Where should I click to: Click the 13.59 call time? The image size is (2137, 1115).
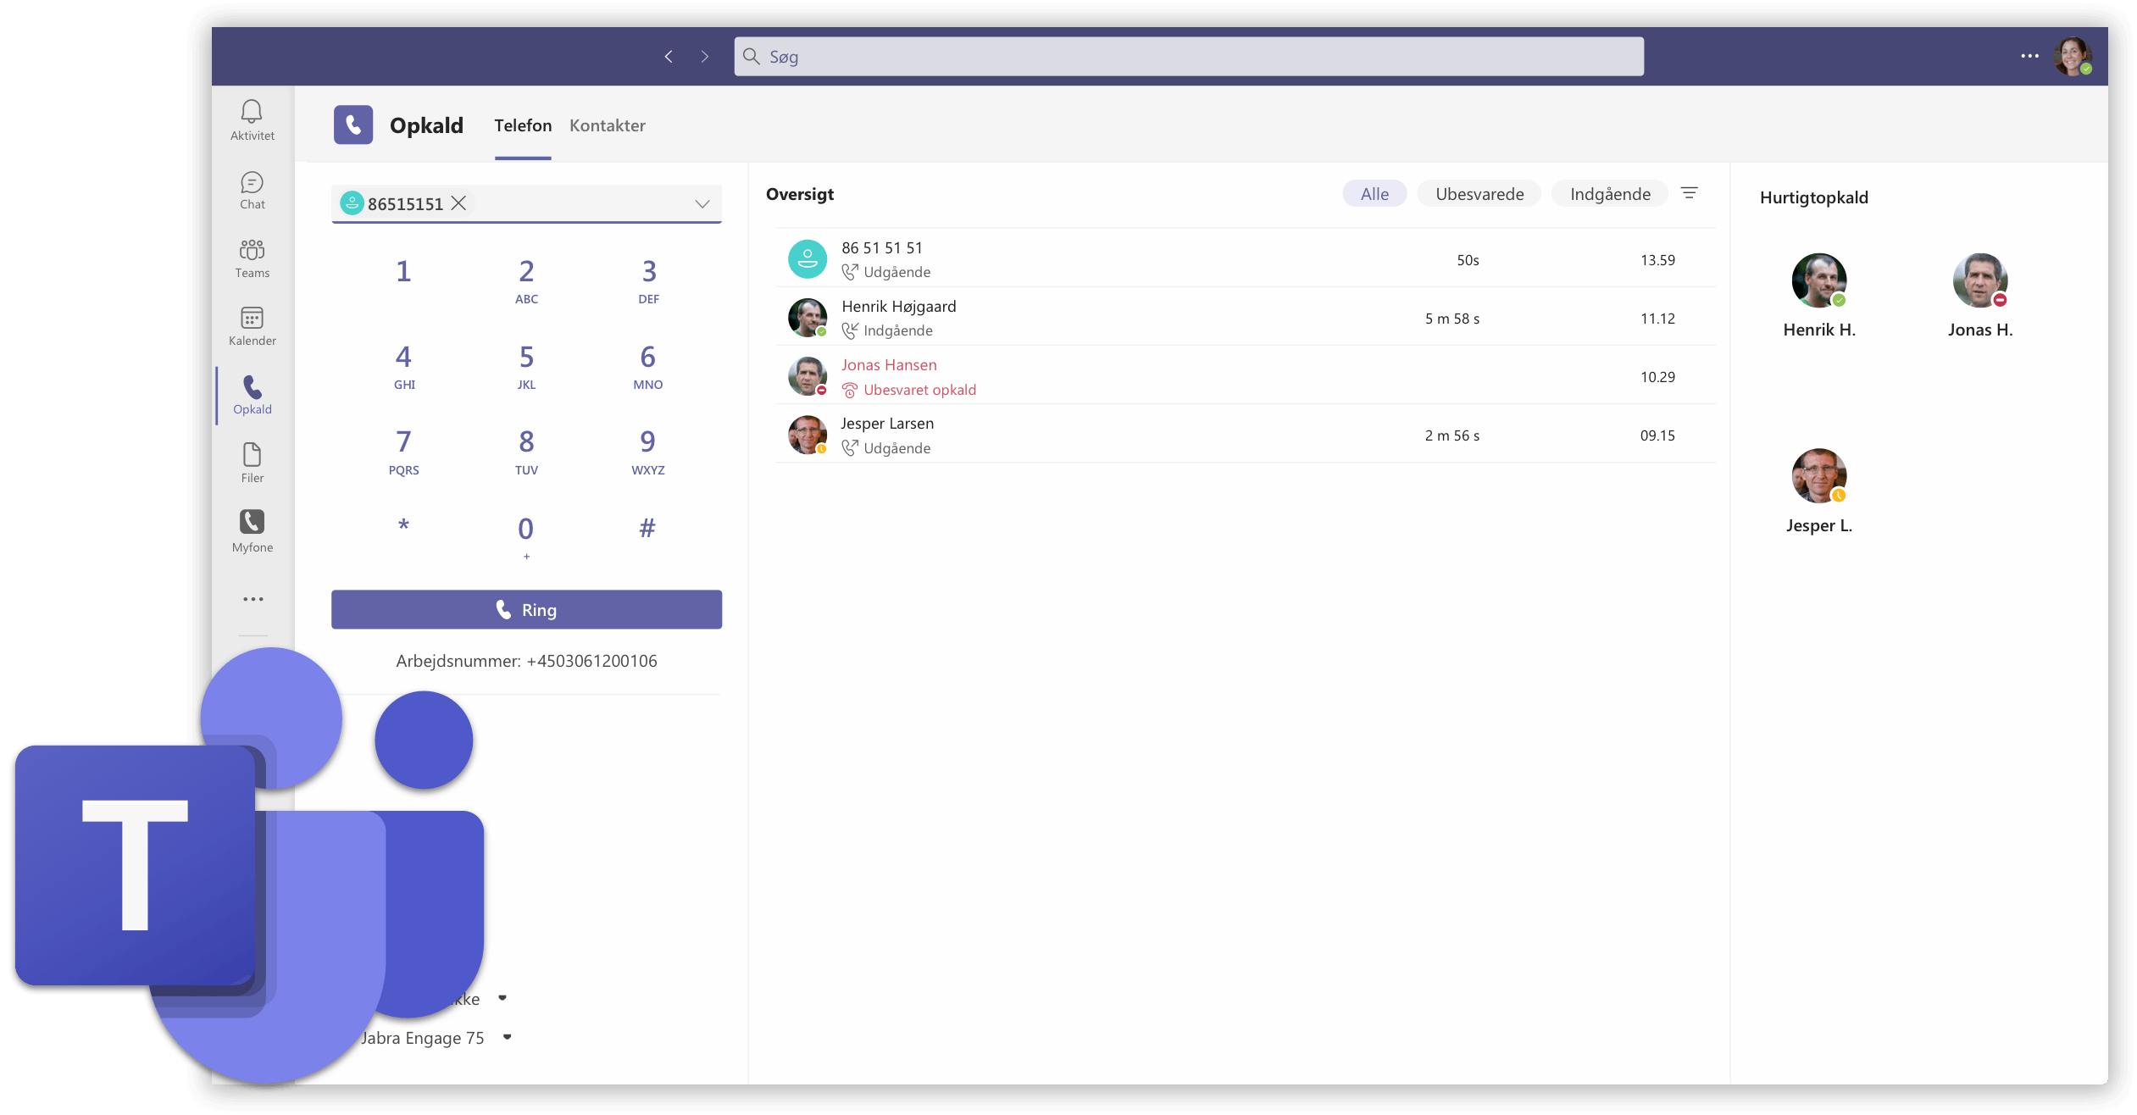pos(1657,260)
